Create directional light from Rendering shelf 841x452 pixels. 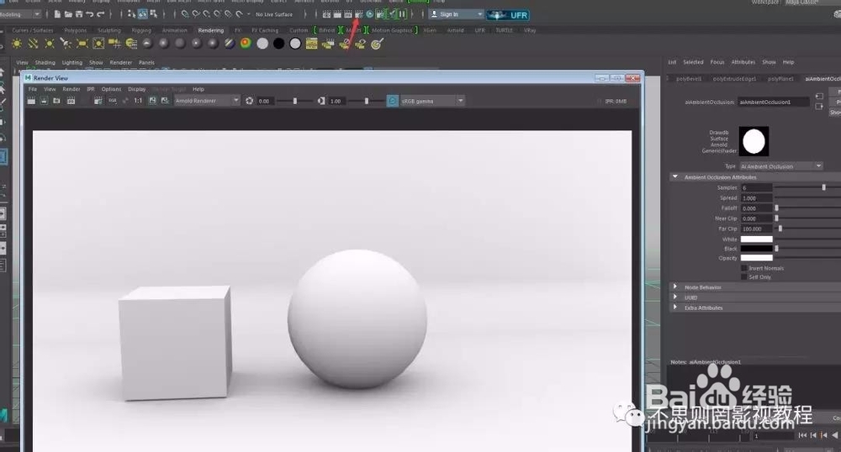click(34, 44)
